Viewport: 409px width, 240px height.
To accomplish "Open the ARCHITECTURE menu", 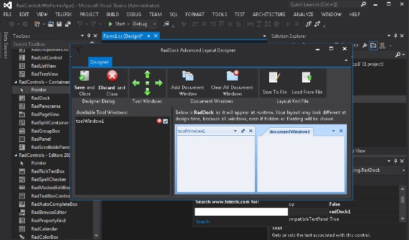I will [x=269, y=15].
